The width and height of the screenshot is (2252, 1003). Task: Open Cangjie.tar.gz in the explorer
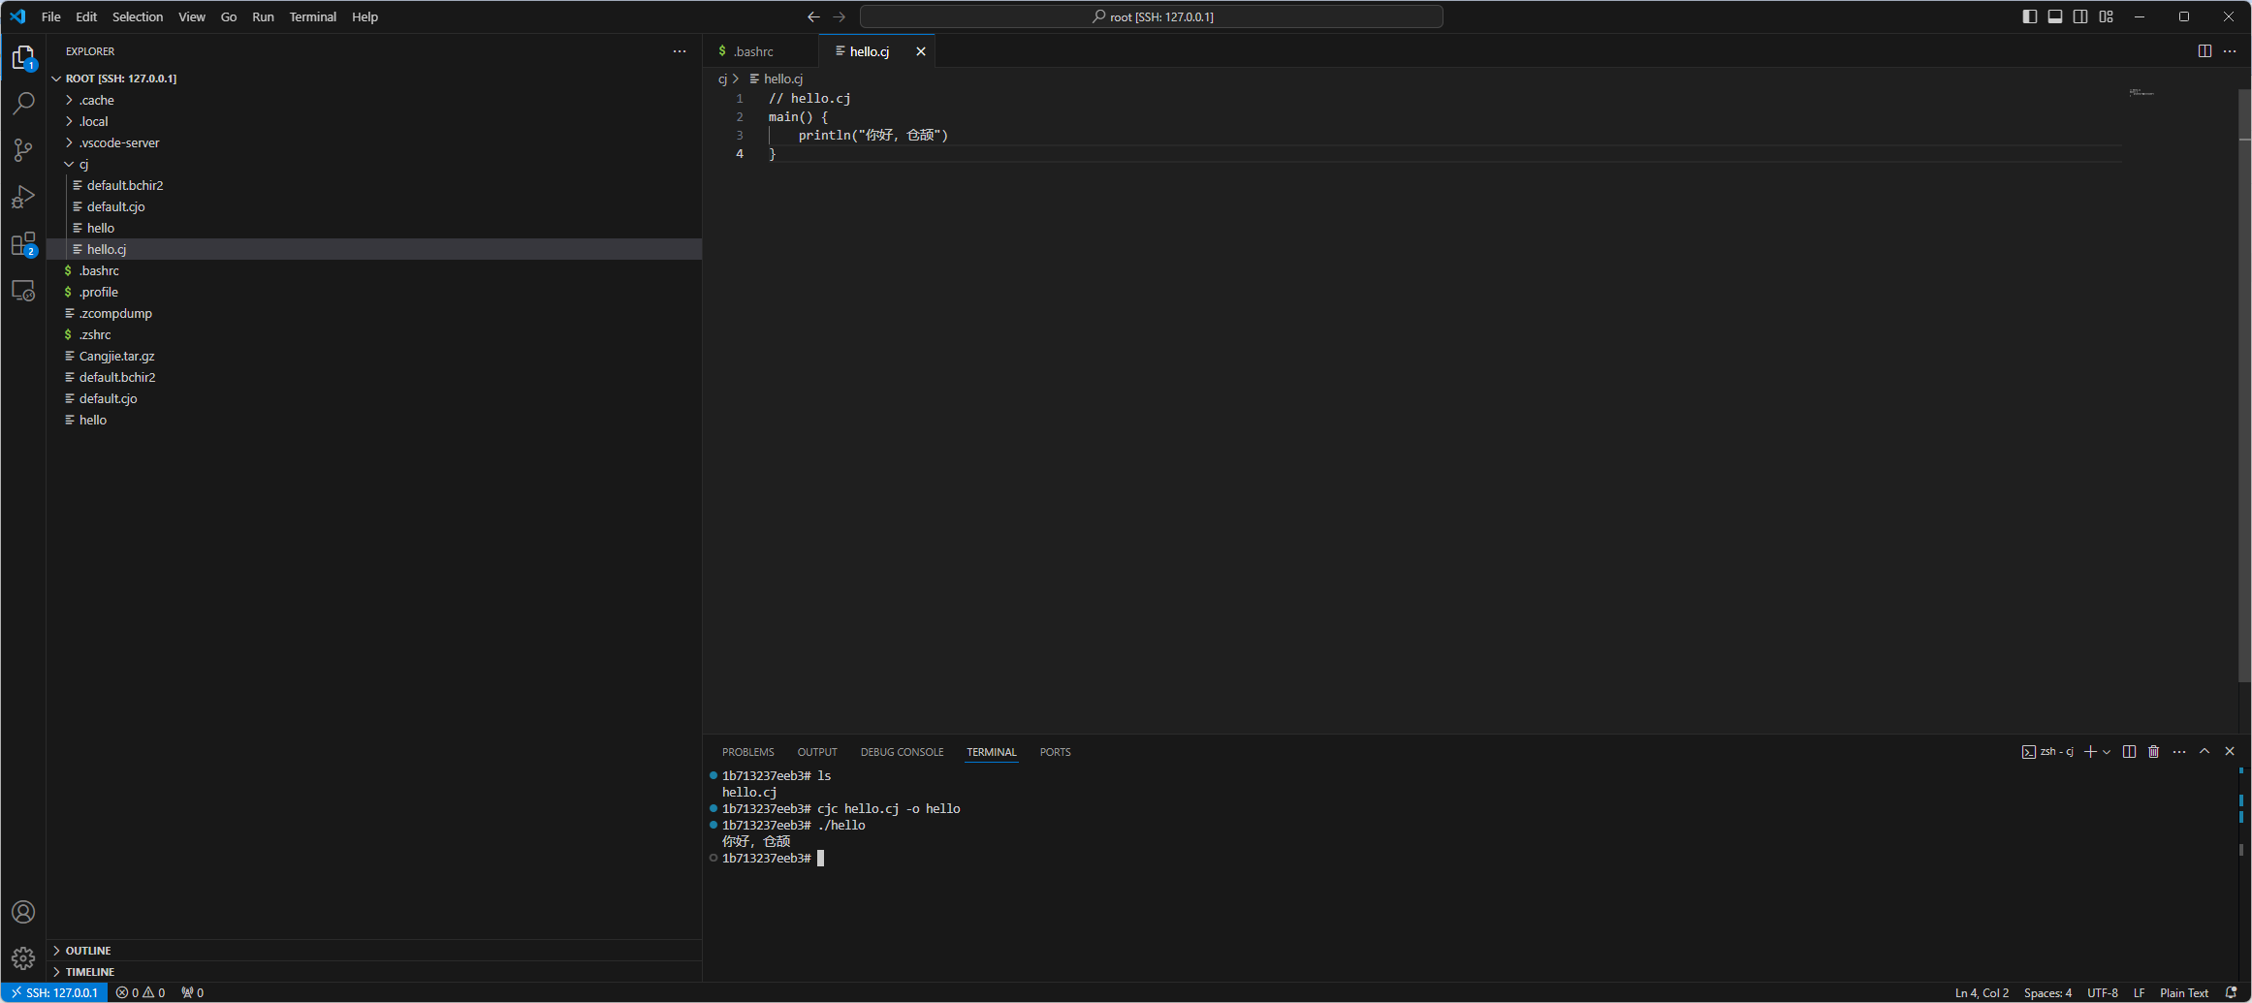point(374,356)
